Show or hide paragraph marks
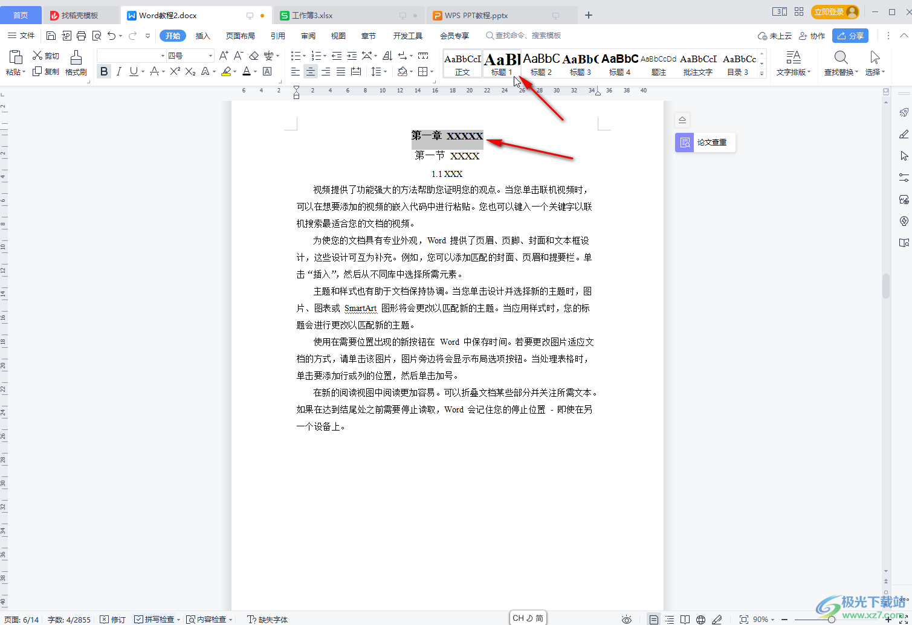The image size is (912, 625). tap(403, 56)
